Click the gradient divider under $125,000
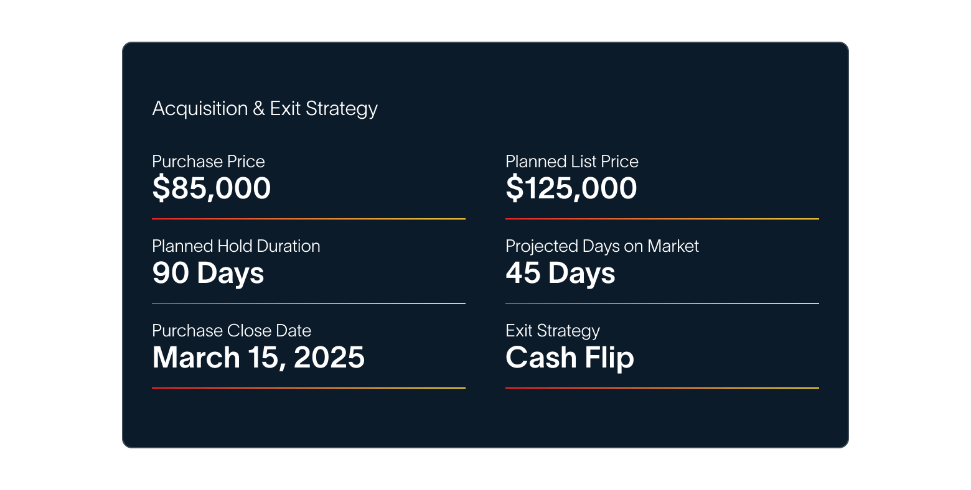 (x=662, y=219)
